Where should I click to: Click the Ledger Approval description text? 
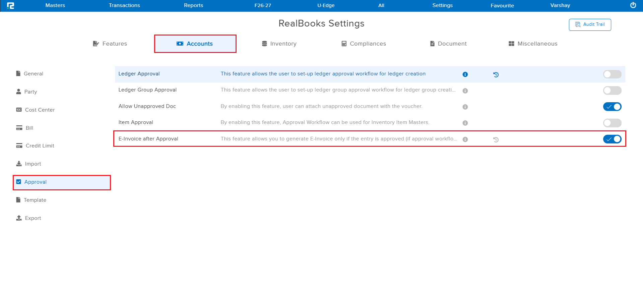pyautogui.click(x=323, y=74)
